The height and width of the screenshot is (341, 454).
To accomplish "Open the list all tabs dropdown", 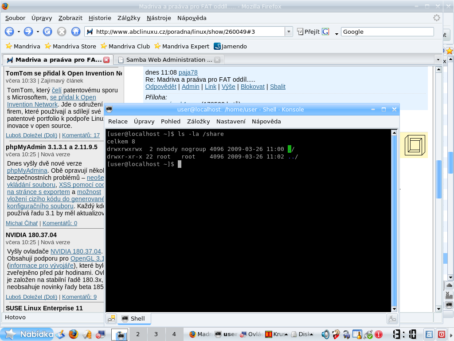I will tap(438, 60).
